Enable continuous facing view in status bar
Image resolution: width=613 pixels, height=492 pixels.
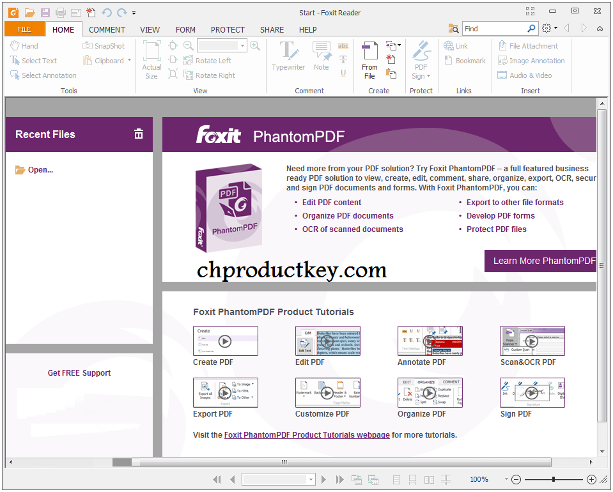446,479
